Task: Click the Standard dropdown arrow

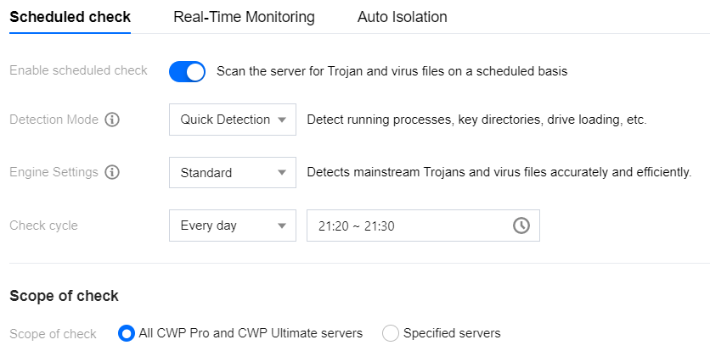Action: click(282, 172)
